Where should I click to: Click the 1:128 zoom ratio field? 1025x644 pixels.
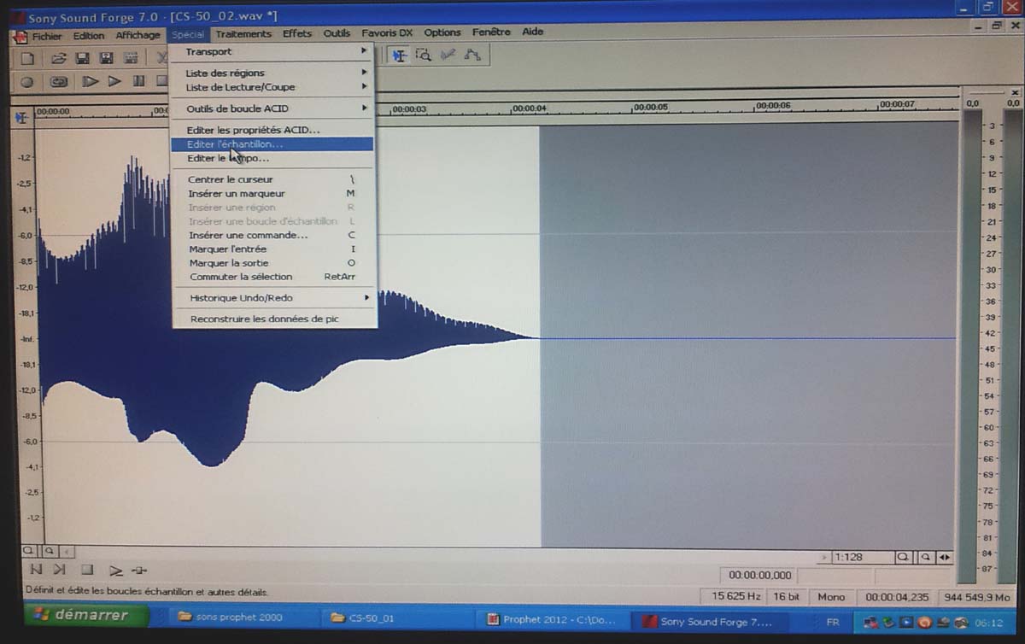tap(863, 557)
